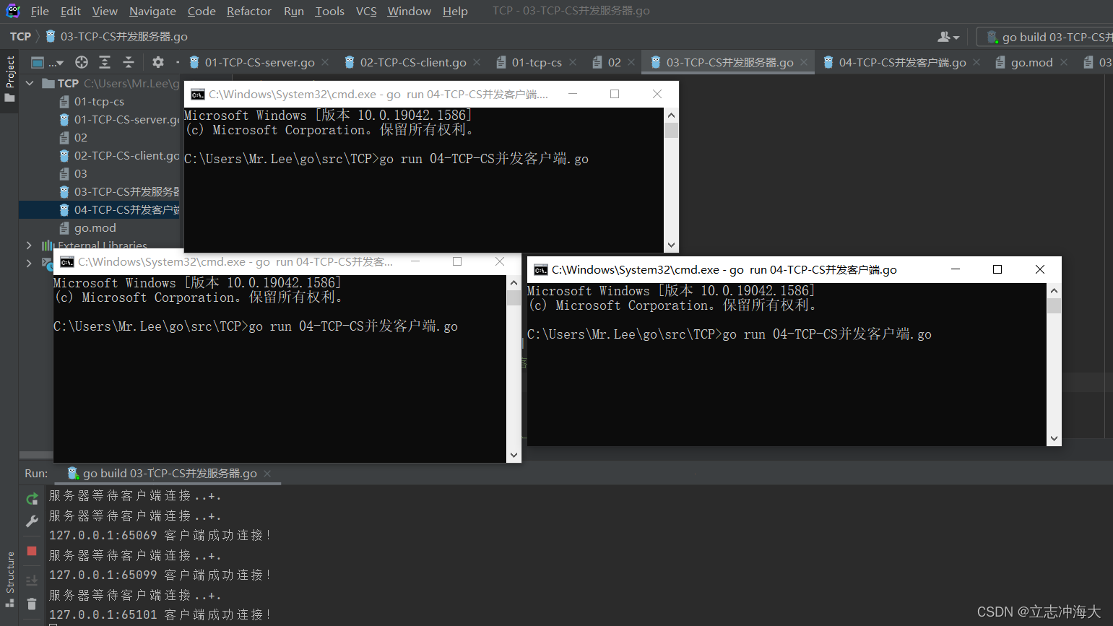1113x626 pixels.
Task: Close the 03-TCP-CS并发服务器.go editor tab
Action: (804, 63)
